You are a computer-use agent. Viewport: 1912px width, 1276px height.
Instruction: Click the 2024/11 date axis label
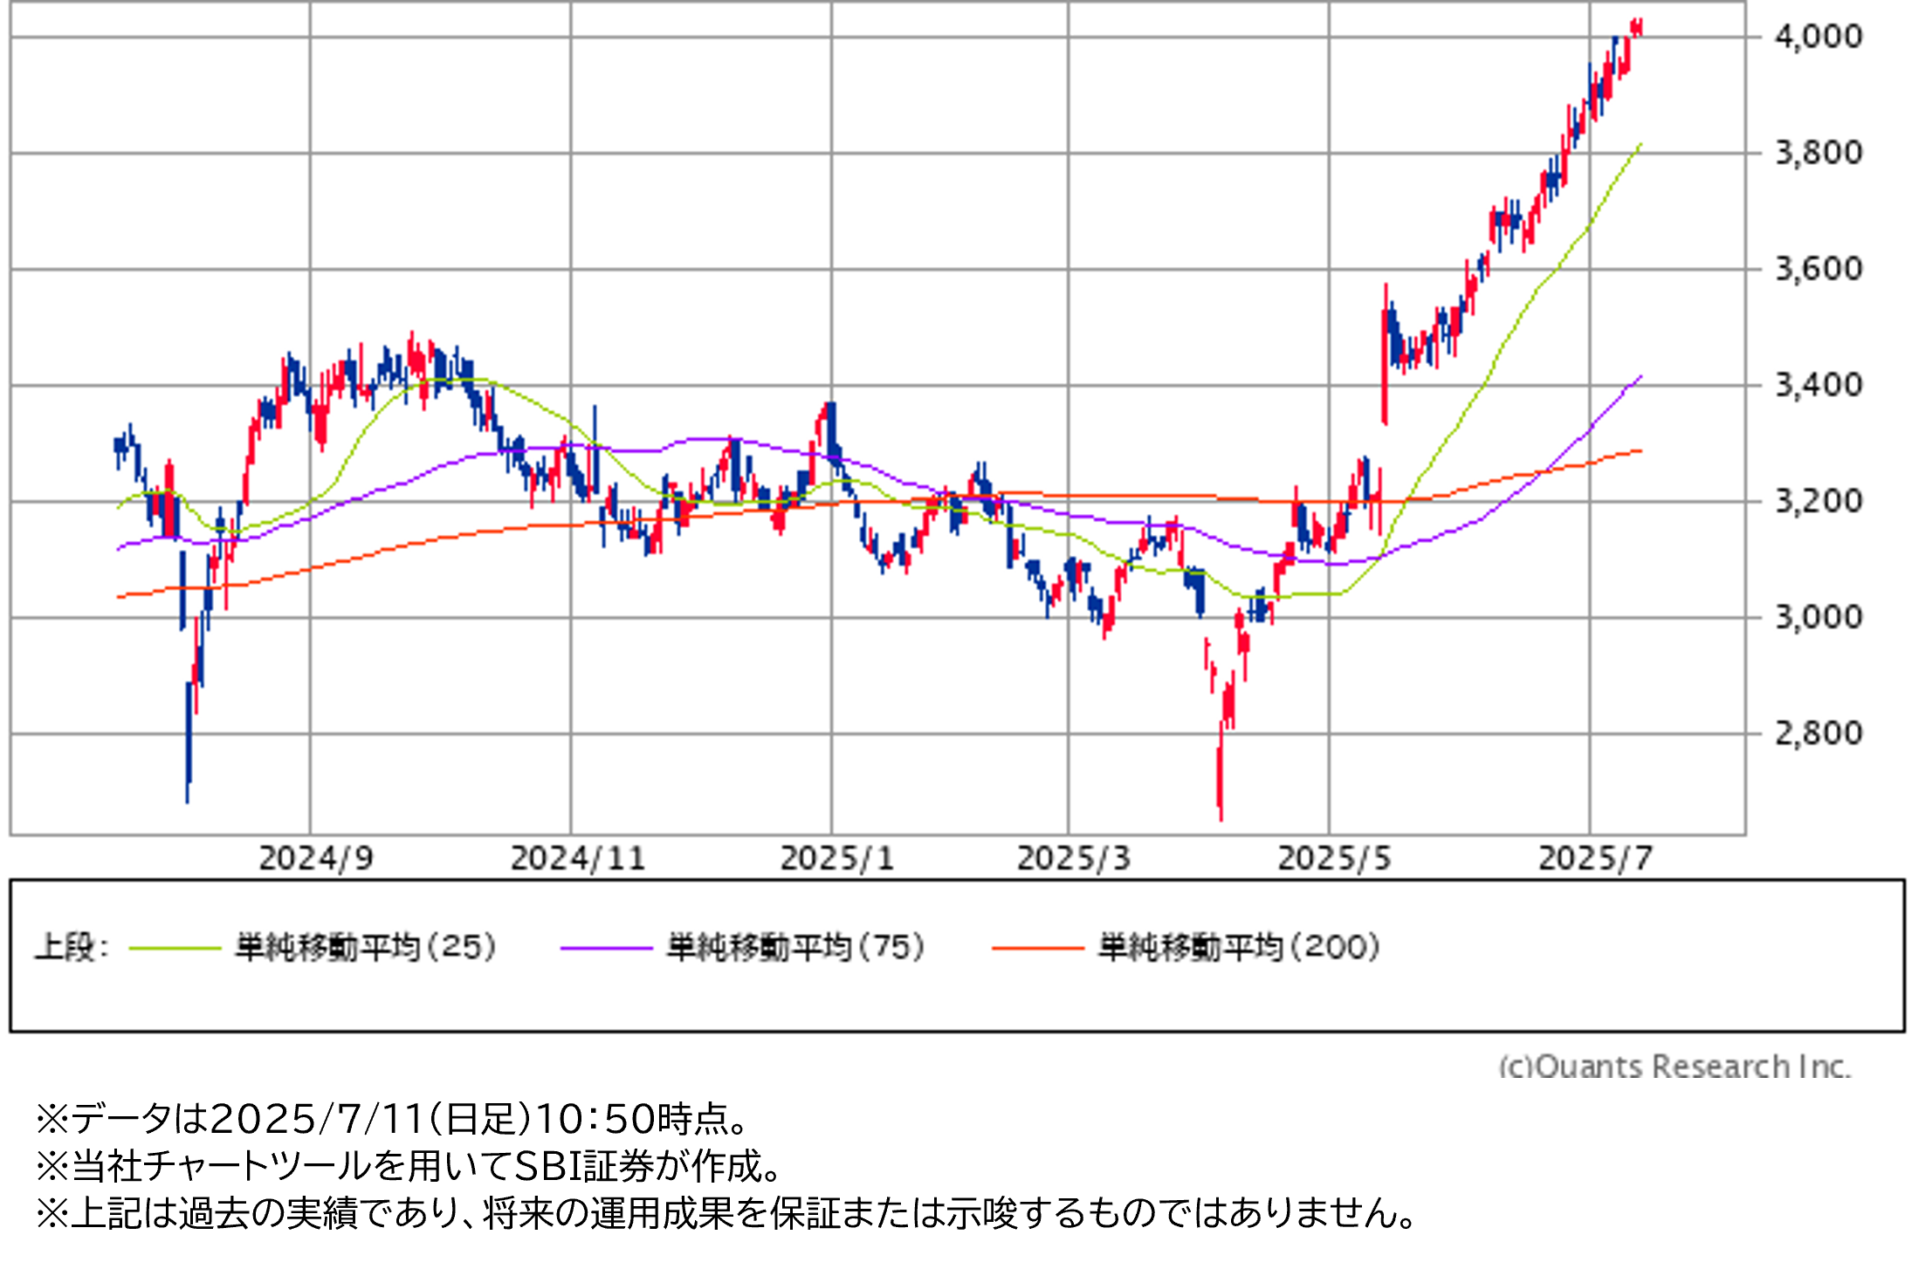[578, 859]
